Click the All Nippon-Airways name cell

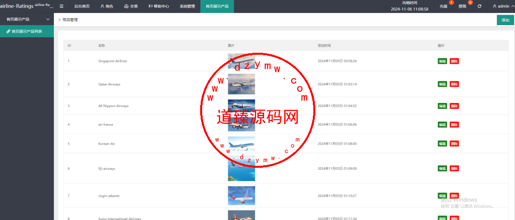pos(113,106)
